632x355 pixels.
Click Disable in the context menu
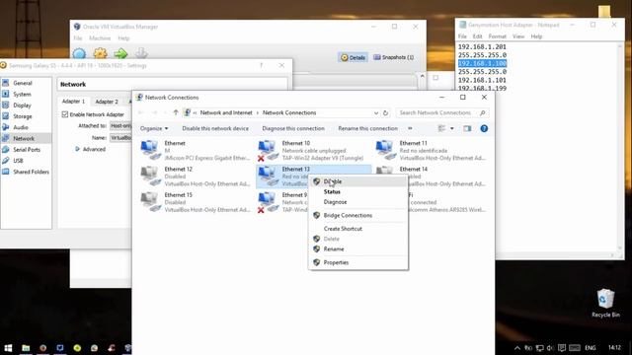333,181
